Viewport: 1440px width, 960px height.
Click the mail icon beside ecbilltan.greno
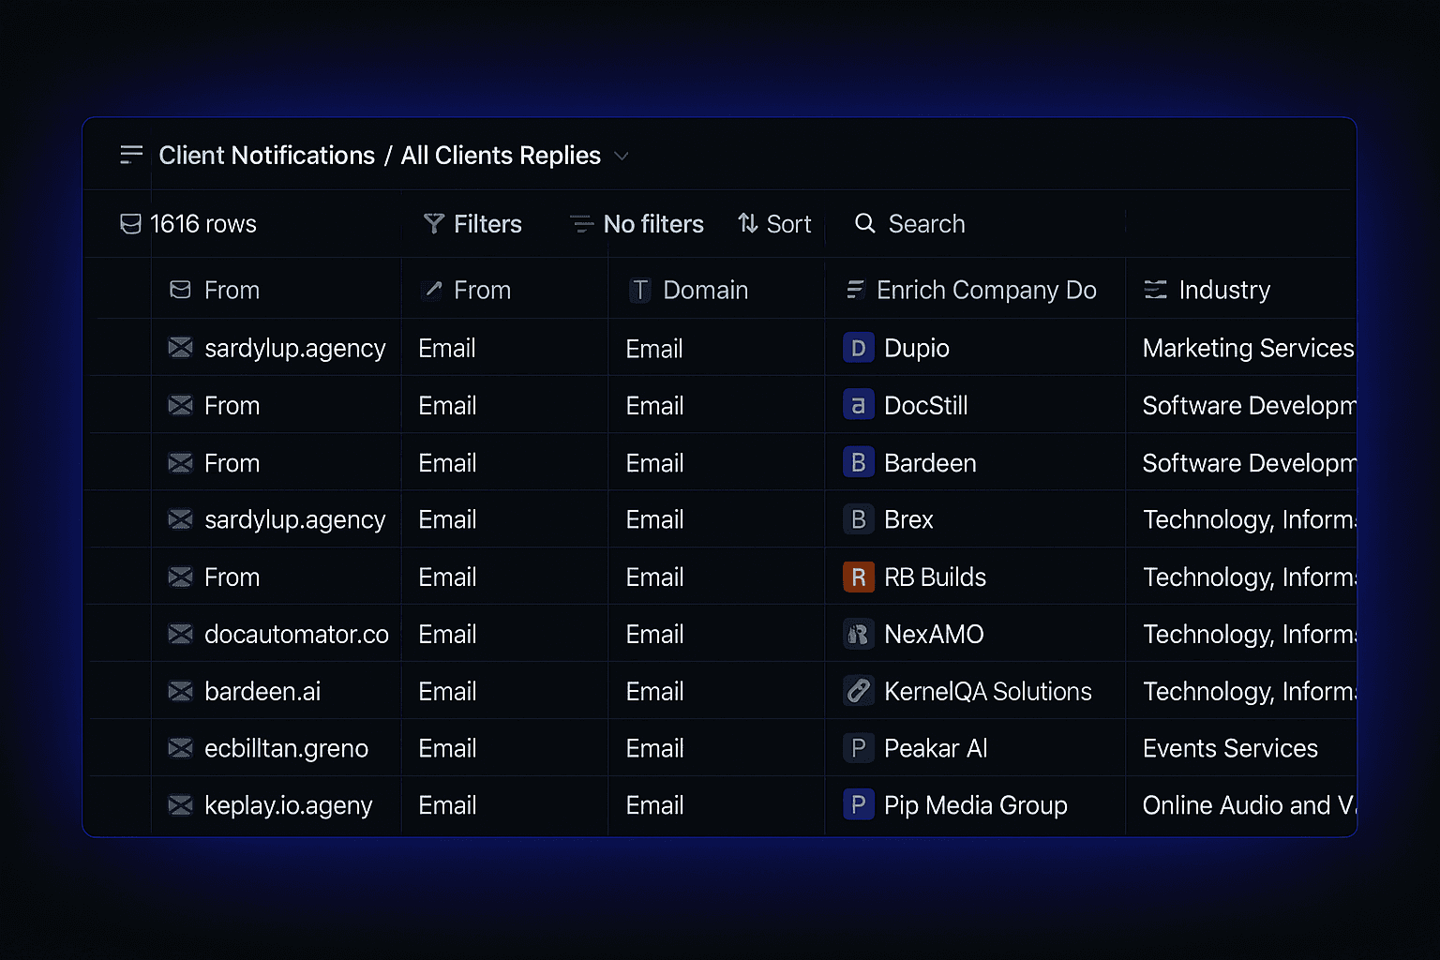180,748
